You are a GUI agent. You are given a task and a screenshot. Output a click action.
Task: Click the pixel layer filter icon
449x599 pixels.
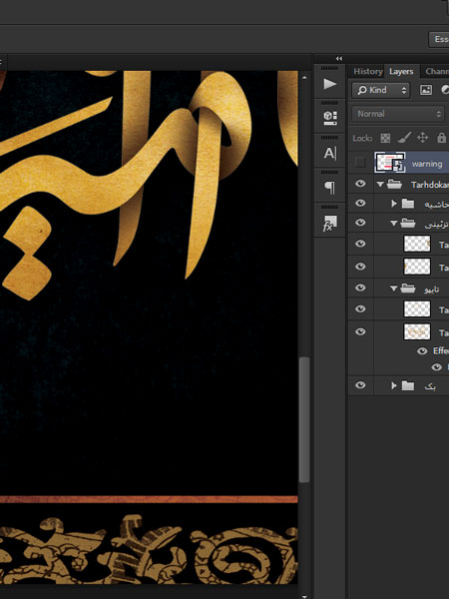point(426,90)
